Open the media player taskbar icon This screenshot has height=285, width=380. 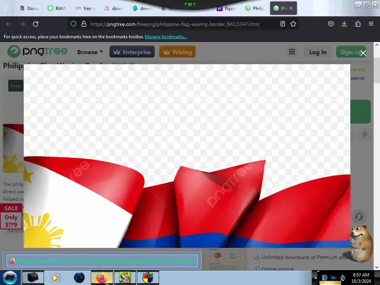[x=55, y=278]
